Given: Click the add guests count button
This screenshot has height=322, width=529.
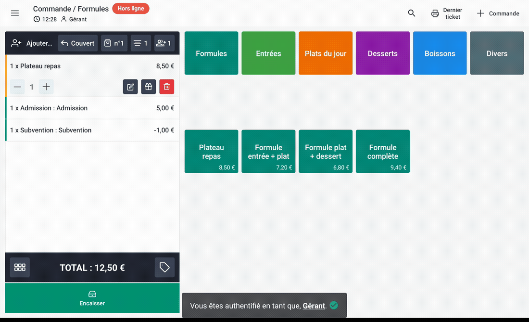Looking at the screenshot, I should pos(164,43).
